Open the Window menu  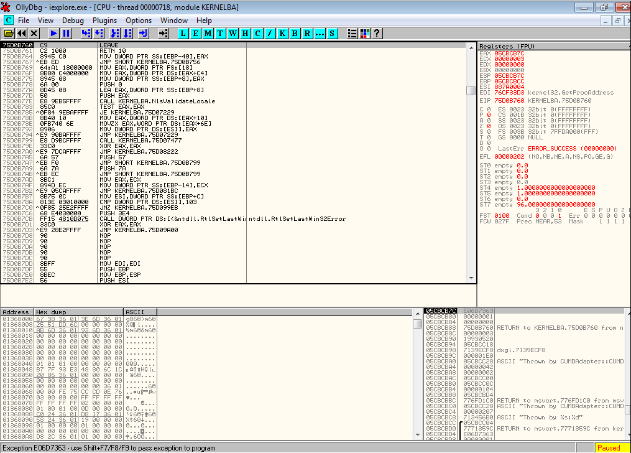coord(174,21)
